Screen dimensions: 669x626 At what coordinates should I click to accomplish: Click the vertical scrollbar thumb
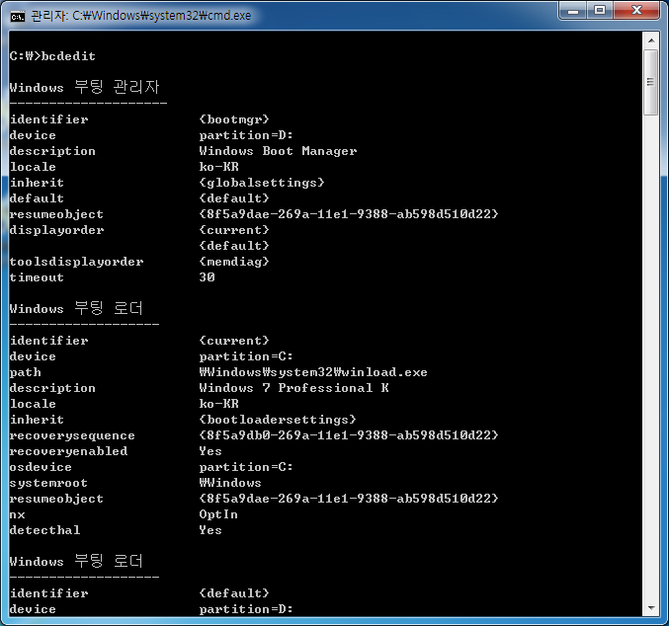(x=651, y=82)
